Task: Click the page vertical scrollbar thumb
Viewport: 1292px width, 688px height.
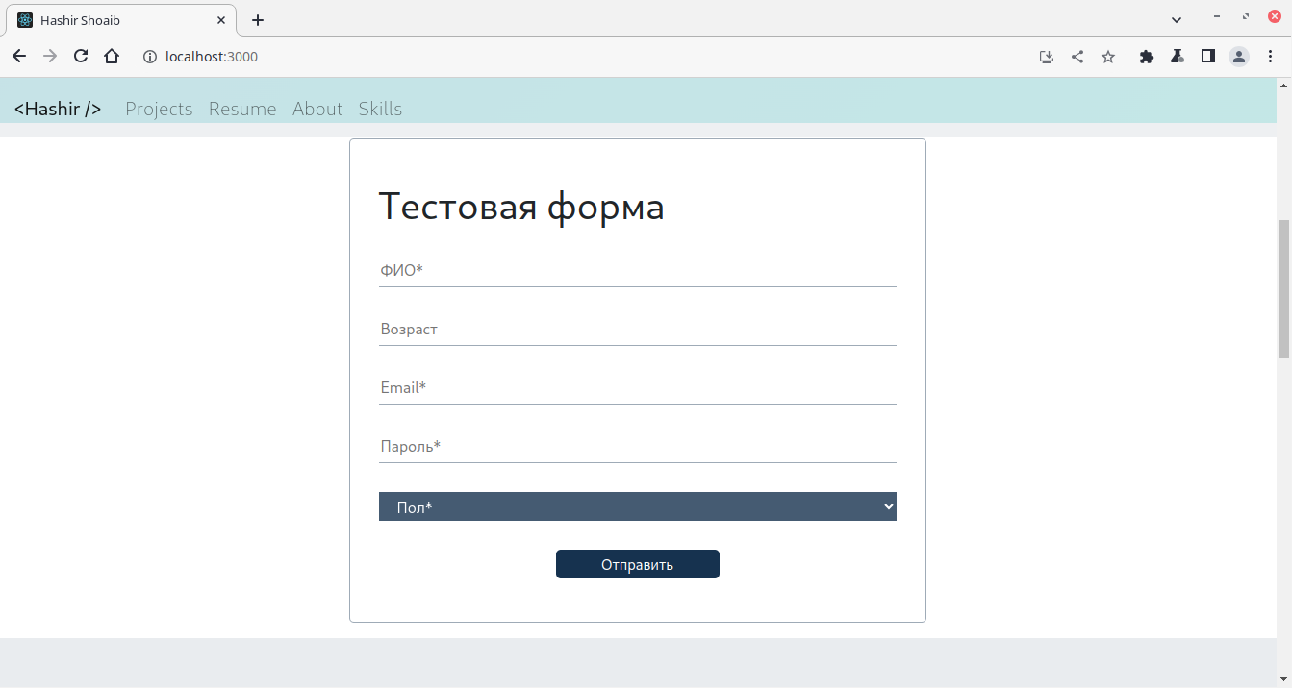Action: [1283, 288]
